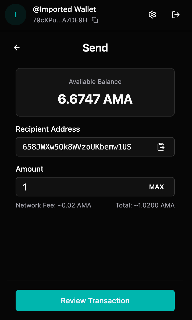The height and width of the screenshot is (320, 192).
Task: Click the Available Balance label
Action: pos(95,82)
